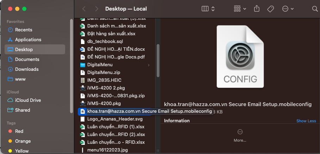Image resolution: width=320 pixels, height=154 pixels.
Task: Select the file Danh sách m...sản xuất.xlsx
Action: (115, 26)
